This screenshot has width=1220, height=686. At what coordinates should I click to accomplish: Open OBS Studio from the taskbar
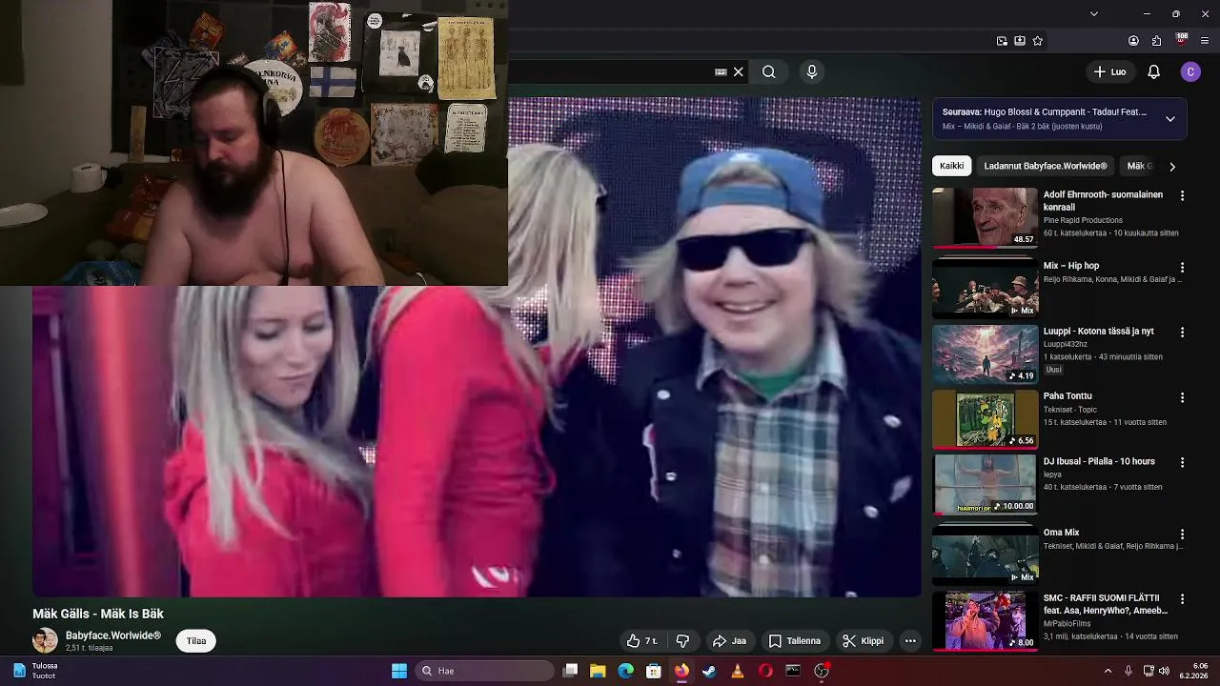coord(822,671)
